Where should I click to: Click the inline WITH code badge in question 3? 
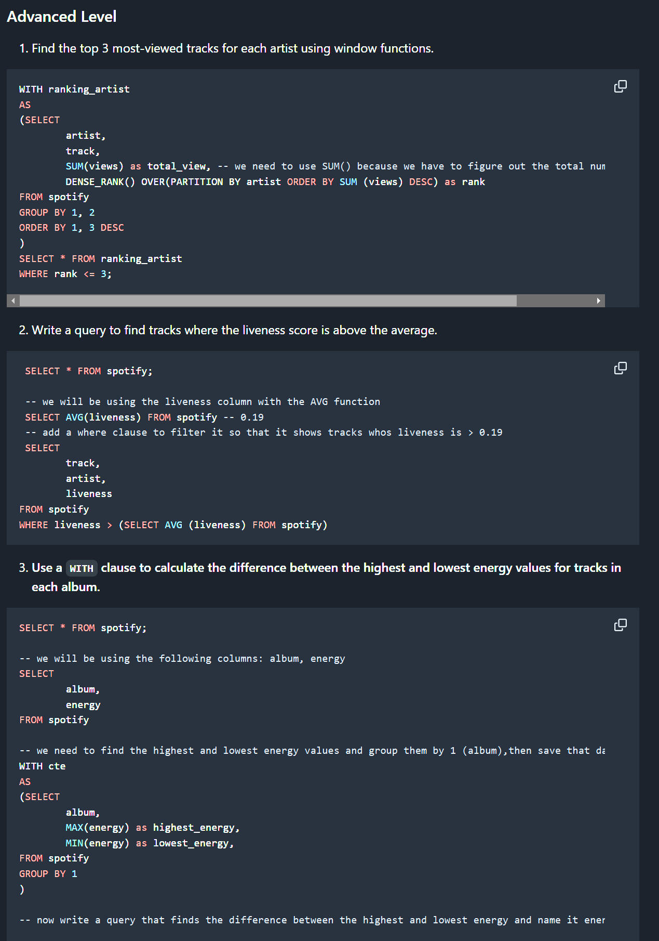82,568
